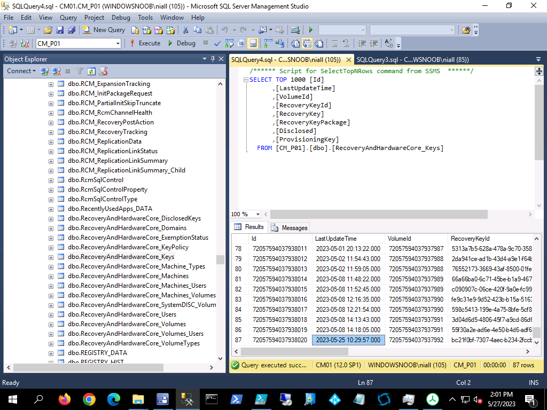Image resolution: width=547 pixels, height=410 pixels.
Task: Click the Database Engine Query icon
Action: 135,30
